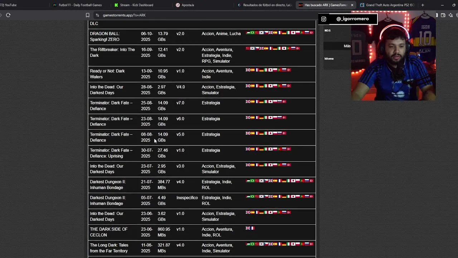The width and height of the screenshot is (458, 258).
Task: Open Terminator: Dark Fate – Defiance: Uprising link
Action: [x=111, y=153]
